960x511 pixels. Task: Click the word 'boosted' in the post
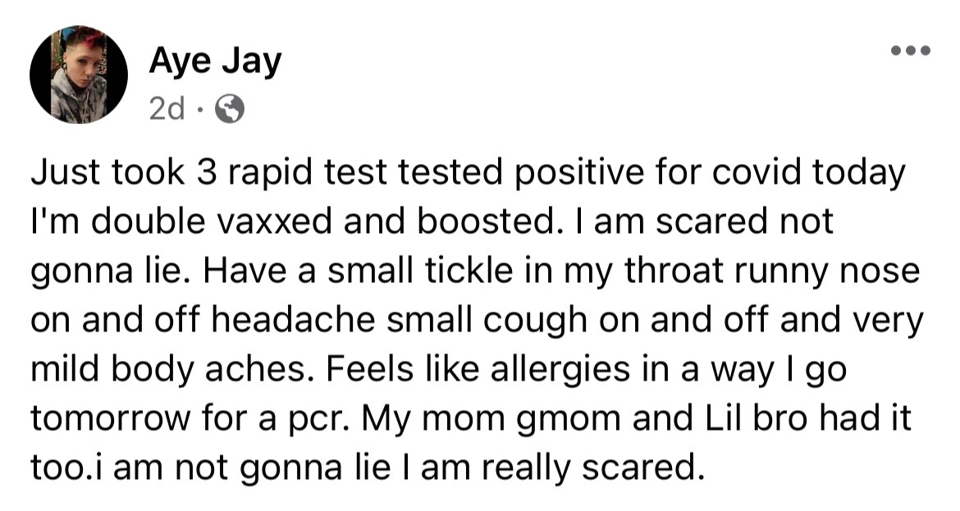[484, 221]
